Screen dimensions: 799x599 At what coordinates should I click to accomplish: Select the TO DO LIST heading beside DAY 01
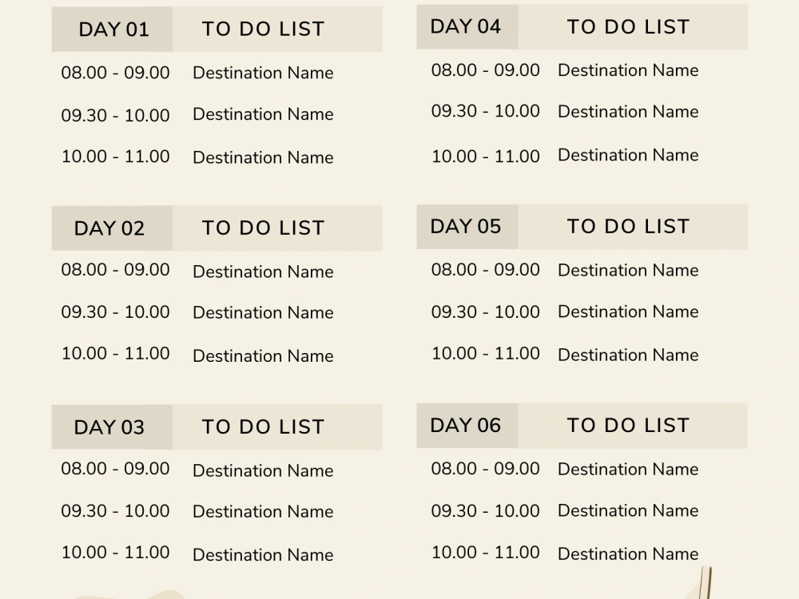click(264, 30)
